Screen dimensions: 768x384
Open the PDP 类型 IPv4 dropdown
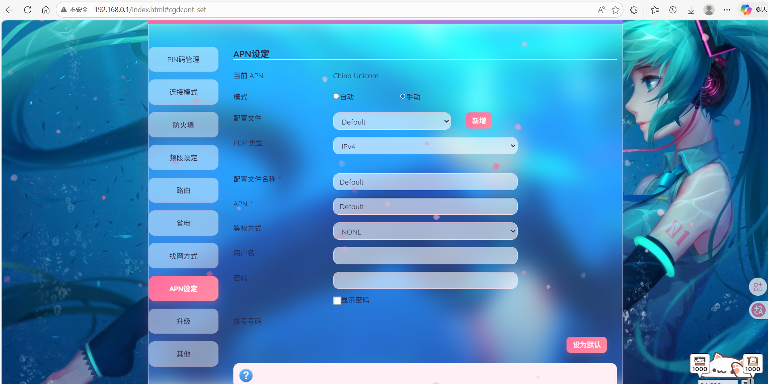point(425,146)
